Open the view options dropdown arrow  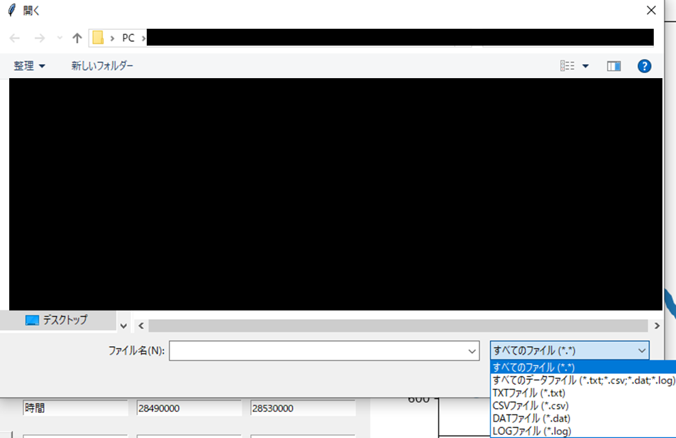tap(585, 66)
